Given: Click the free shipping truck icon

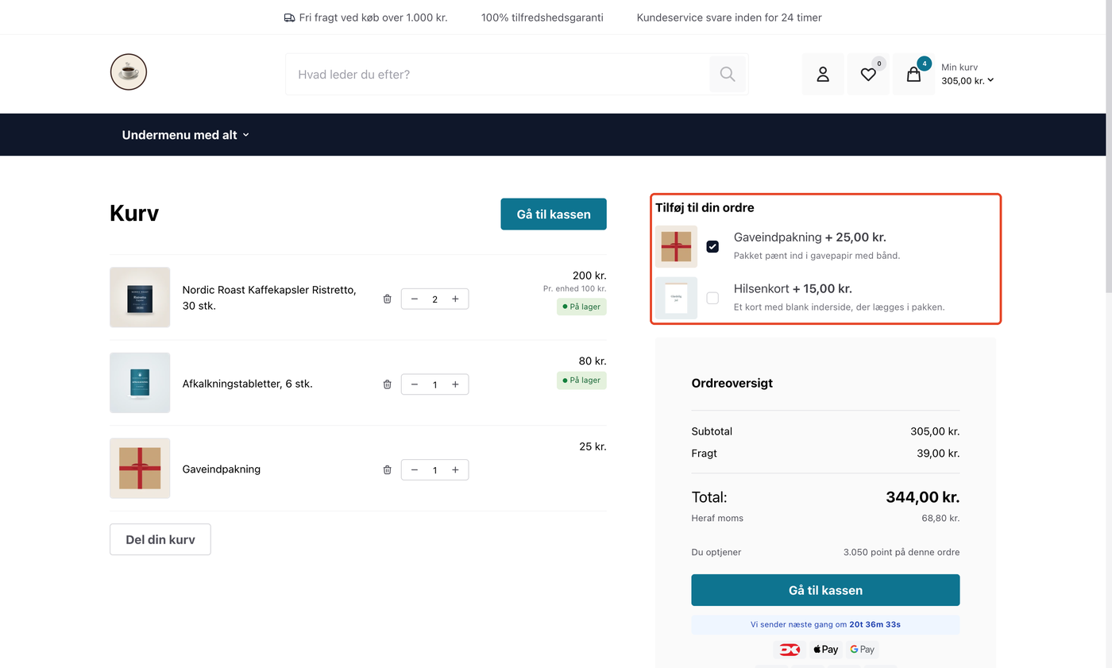Looking at the screenshot, I should pyautogui.click(x=289, y=17).
